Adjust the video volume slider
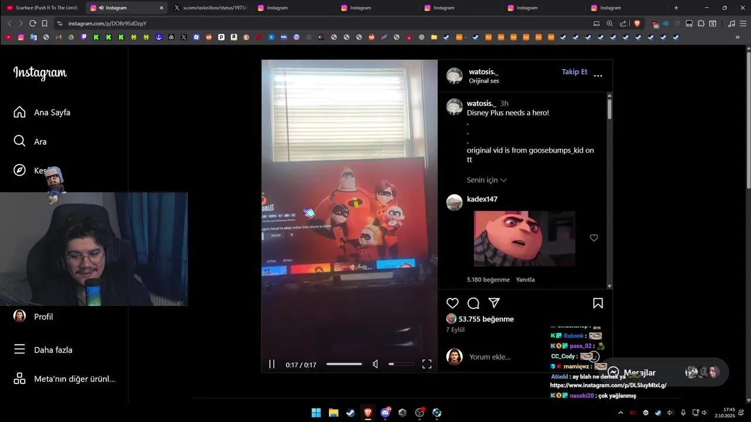 click(400, 364)
